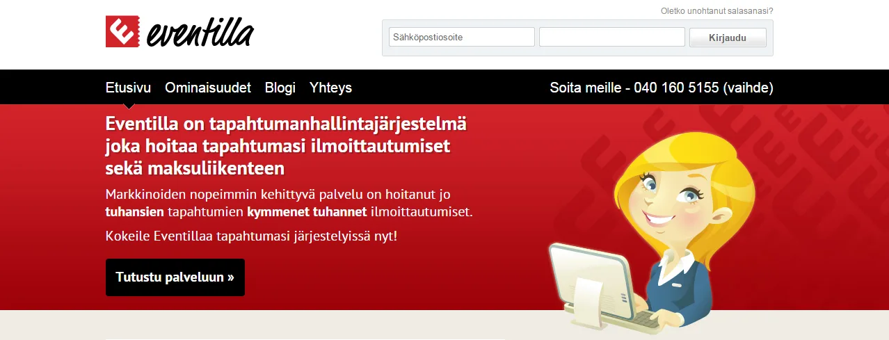Open the Ominaisuudet navigation item

pos(208,88)
